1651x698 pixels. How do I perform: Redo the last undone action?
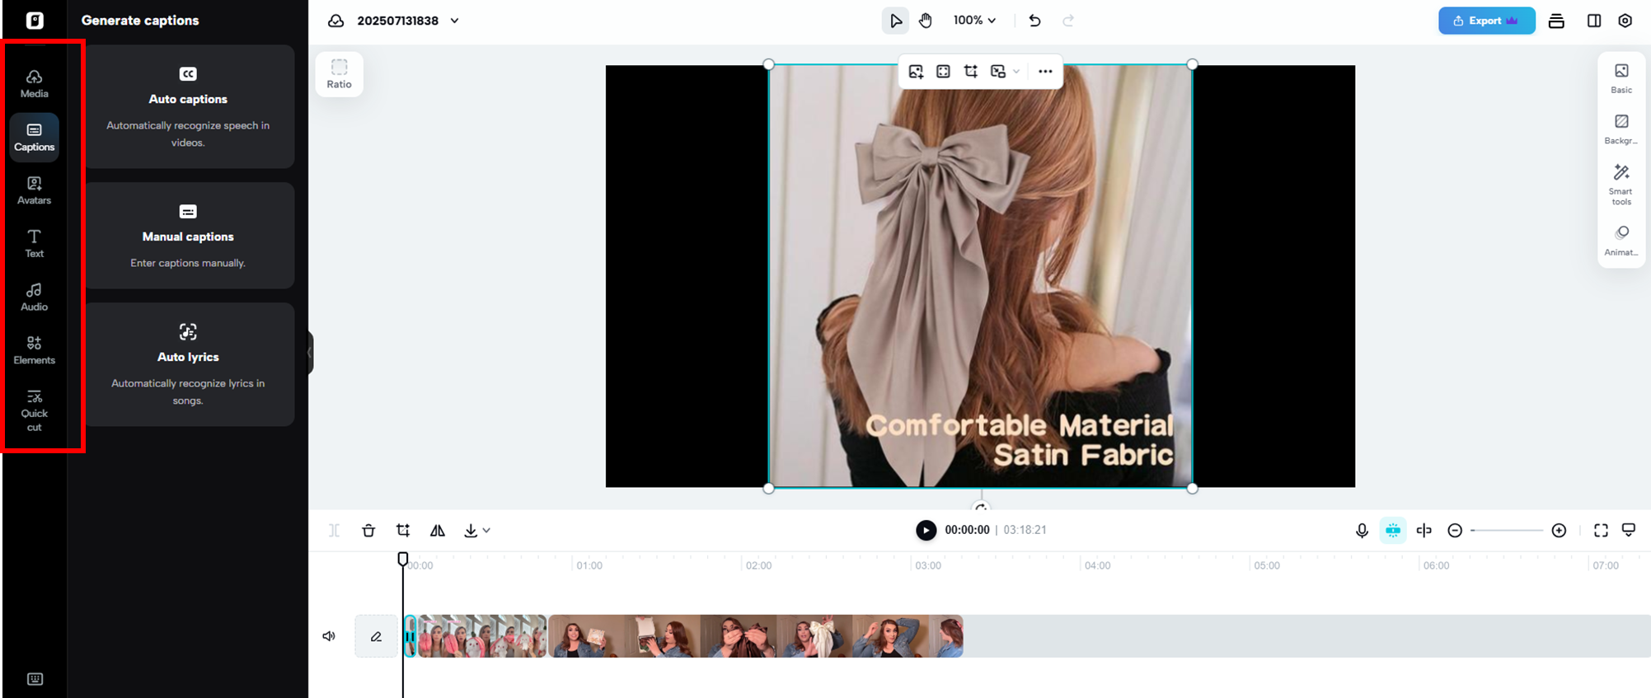1068,21
